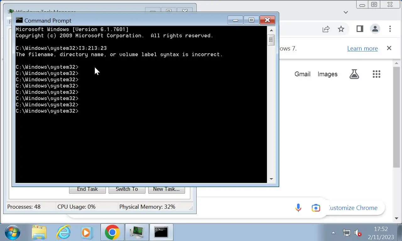Open Google Search Labs flask icon

click(x=354, y=74)
